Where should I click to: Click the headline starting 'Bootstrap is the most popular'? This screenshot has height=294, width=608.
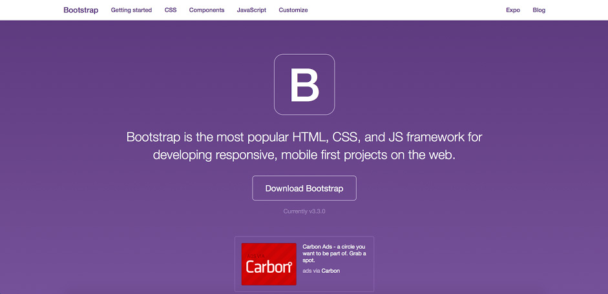[x=304, y=146]
